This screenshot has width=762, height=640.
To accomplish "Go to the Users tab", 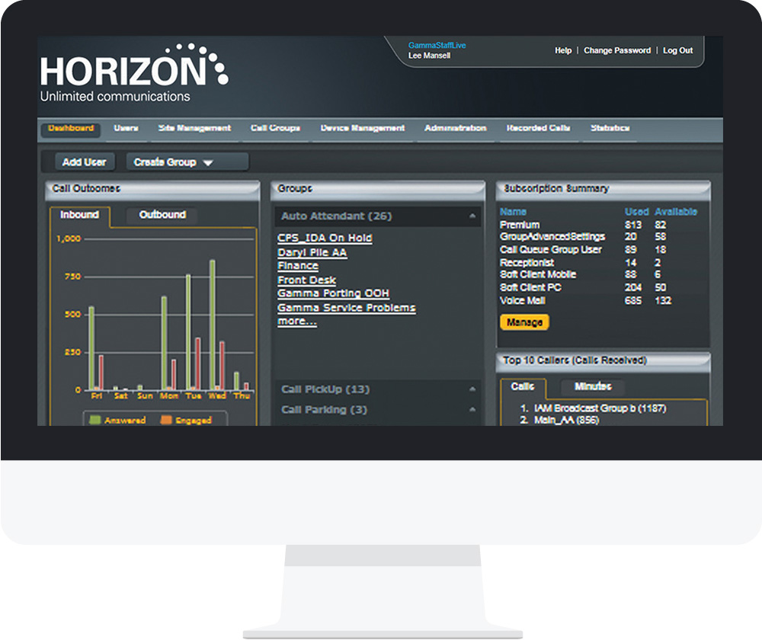I will click(x=126, y=128).
